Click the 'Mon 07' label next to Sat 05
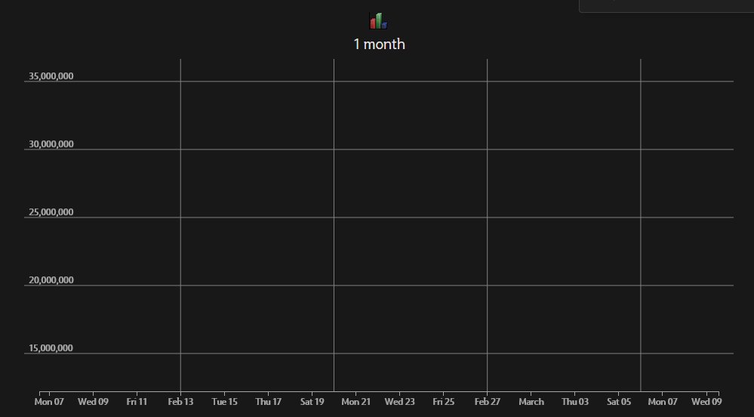 coord(662,402)
